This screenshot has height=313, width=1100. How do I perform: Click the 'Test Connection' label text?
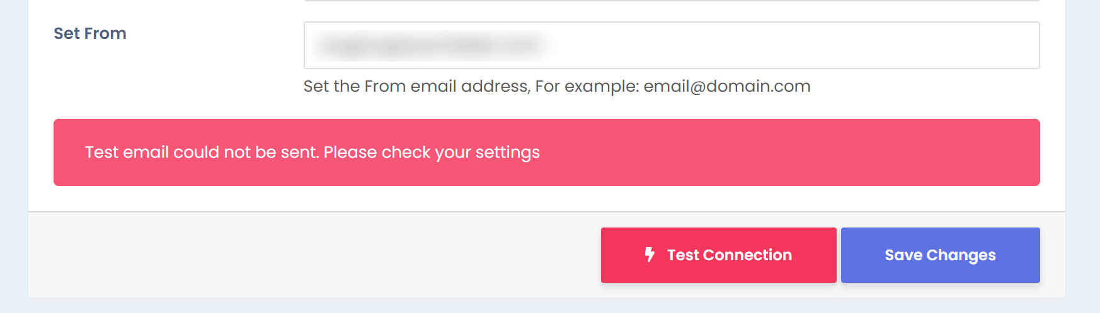click(x=729, y=255)
